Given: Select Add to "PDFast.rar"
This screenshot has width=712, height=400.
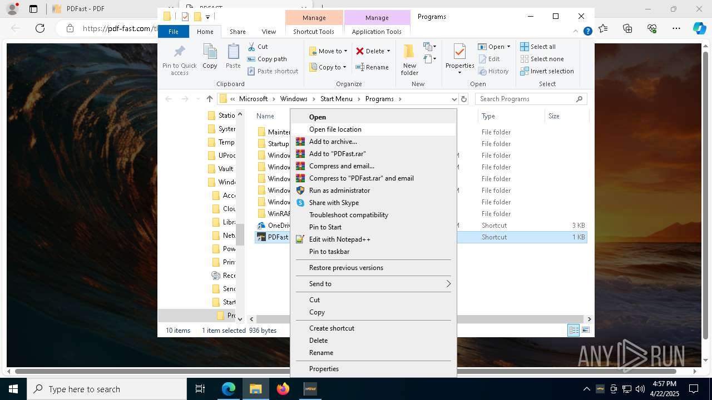Looking at the screenshot, I should coord(373,153).
